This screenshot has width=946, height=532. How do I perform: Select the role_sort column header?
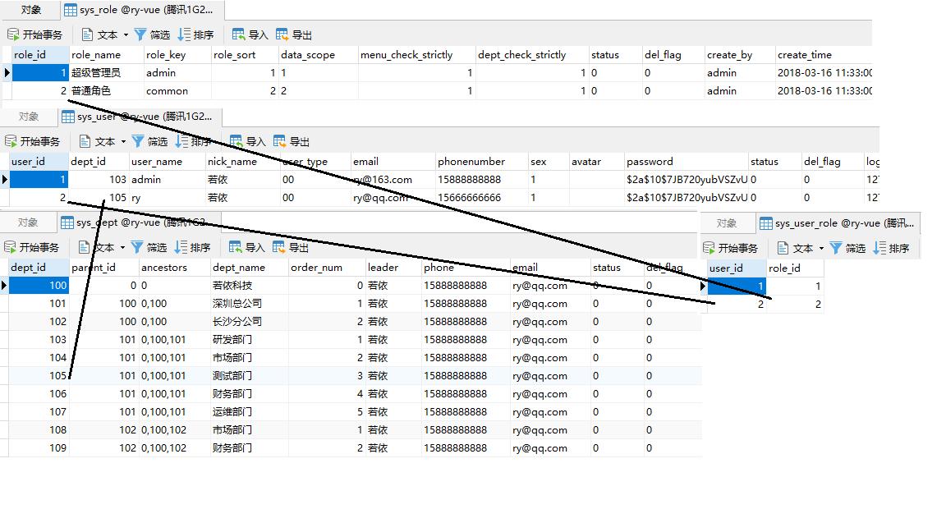click(245, 55)
